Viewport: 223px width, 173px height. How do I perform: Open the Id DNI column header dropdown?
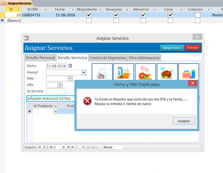tap(45, 10)
